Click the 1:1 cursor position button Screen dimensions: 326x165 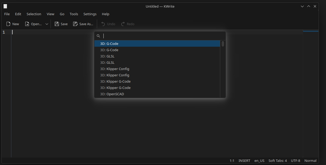point(232,161)
